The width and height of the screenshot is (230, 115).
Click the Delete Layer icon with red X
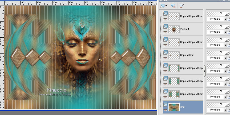tap(173, 6)
